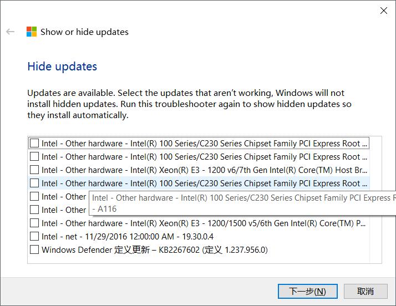
Task: Enable checkbox for Xeon E3 v6/7th Gen update
Action: point(34,170)
